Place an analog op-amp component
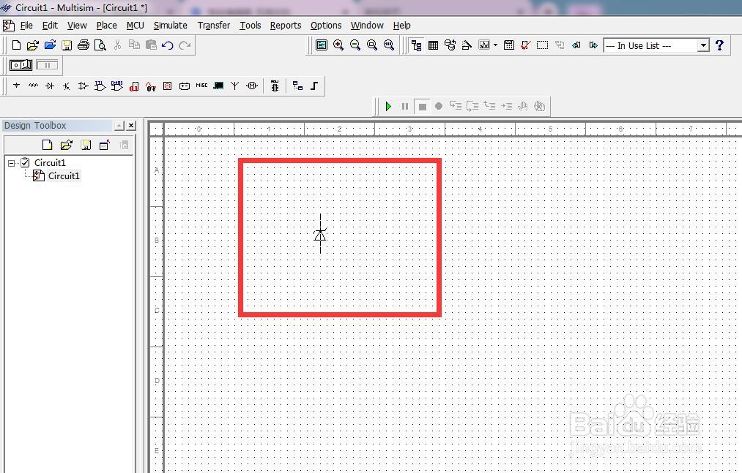The height and width of the screenshot is (473, 742). coord(83,86)
